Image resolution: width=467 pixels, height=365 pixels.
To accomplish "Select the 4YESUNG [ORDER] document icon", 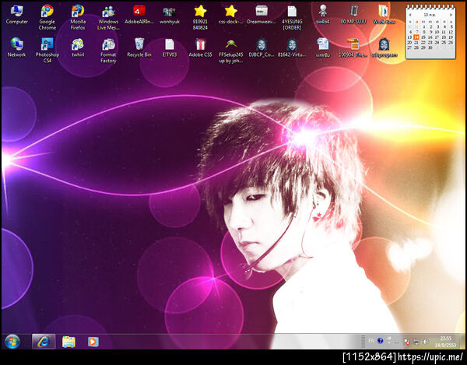I will pyautogui.click(x=292, y=17).
